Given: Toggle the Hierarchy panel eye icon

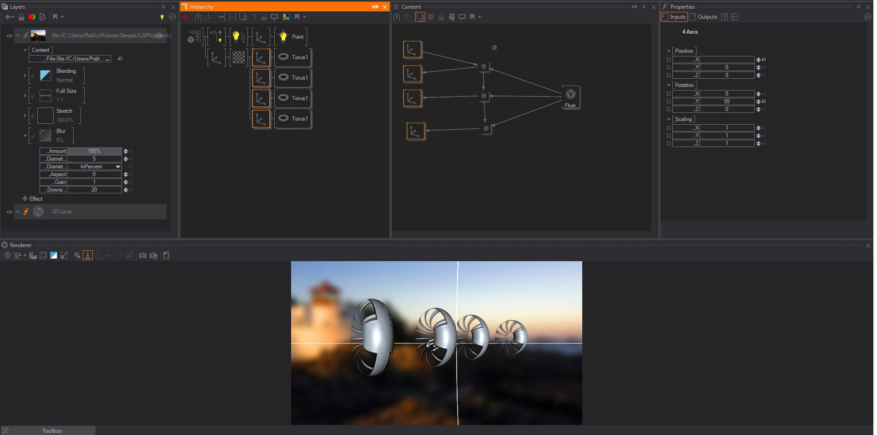Looking at the screenshot, I should click(375, 7).
